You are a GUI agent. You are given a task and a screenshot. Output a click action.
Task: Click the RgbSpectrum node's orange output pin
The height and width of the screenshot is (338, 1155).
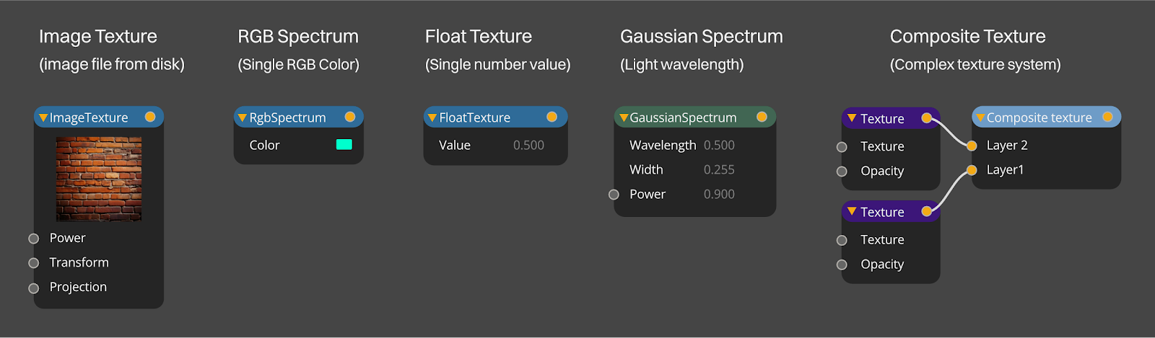(x=350, y=117)
